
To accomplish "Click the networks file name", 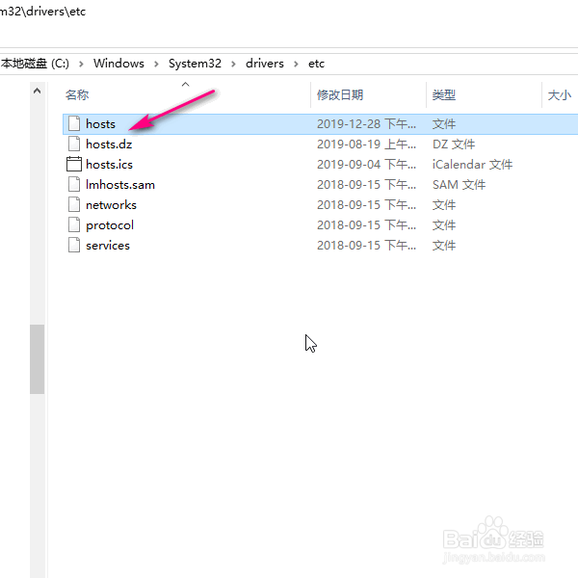I will tap(111, 205).
